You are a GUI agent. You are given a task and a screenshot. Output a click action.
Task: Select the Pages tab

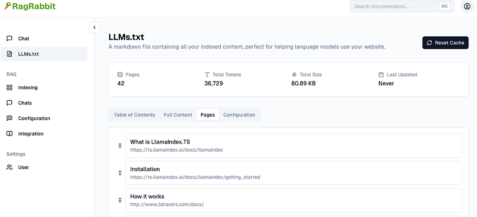[x=208, y=115]
